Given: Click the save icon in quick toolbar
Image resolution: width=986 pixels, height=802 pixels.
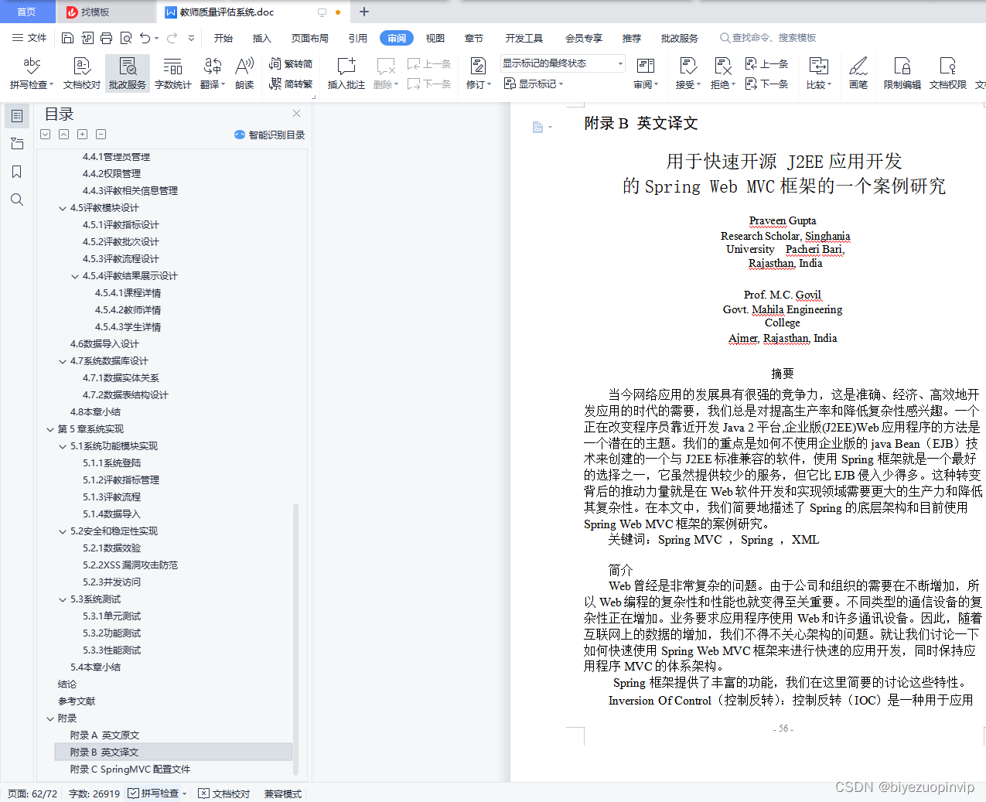Looking at the screenshot, I should click(67, 38).
